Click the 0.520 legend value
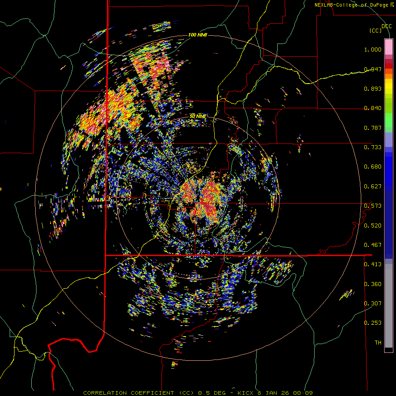396x396 pixels. pos(373,226)
